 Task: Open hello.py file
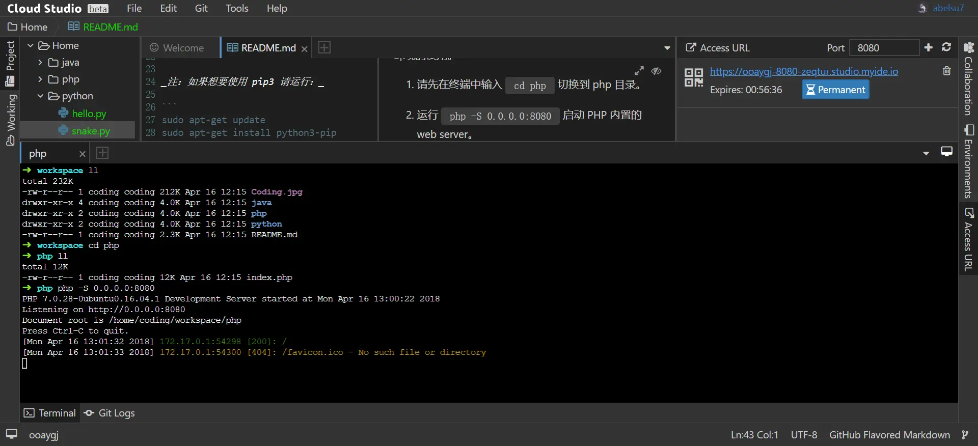(x=83, y=114)
